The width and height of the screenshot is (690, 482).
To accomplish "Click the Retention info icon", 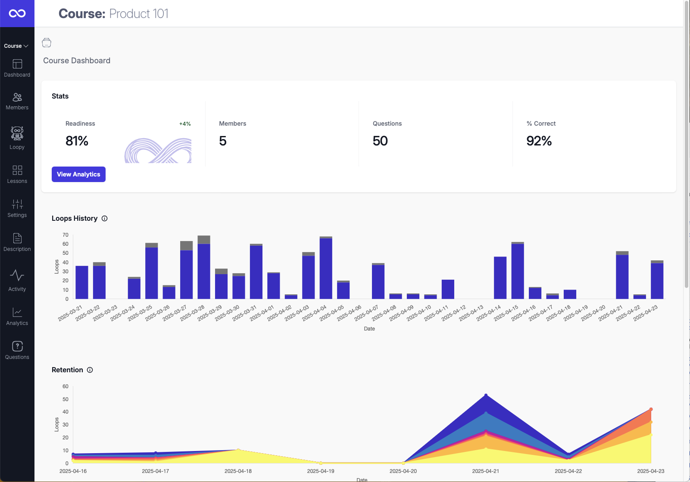I will (x=90, y=370).
